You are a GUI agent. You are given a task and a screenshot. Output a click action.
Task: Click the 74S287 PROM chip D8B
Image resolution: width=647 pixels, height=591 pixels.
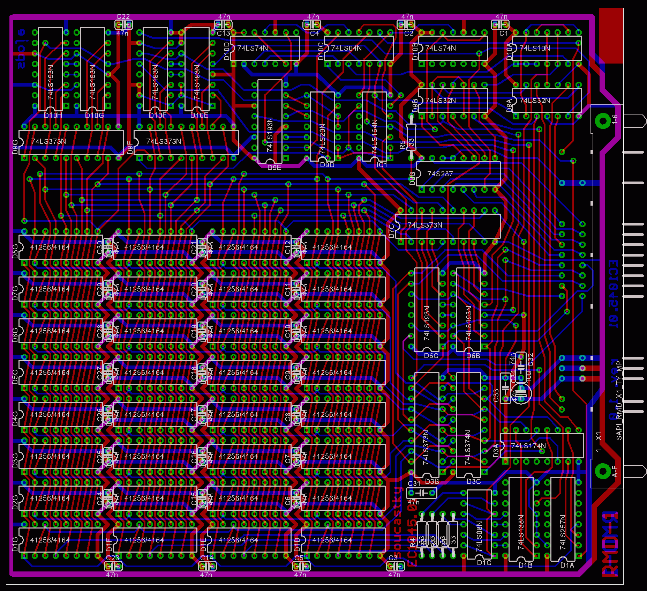[x=458, y=174]
